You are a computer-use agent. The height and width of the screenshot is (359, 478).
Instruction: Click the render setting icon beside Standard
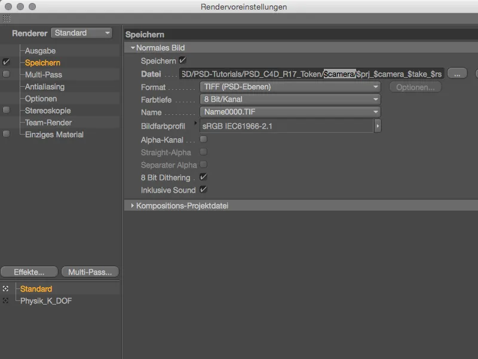pos(5,288)
